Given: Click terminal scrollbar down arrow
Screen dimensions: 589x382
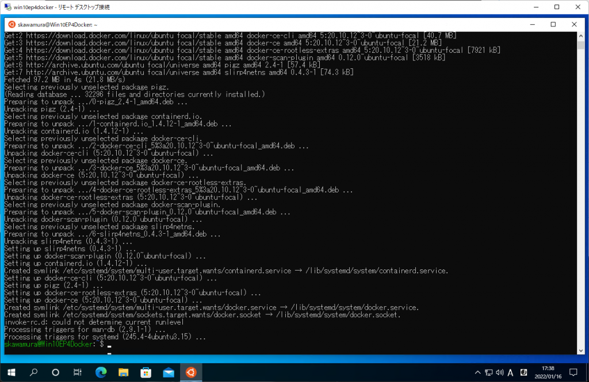Looking at the screenshot, I should [x=581, y=350].
